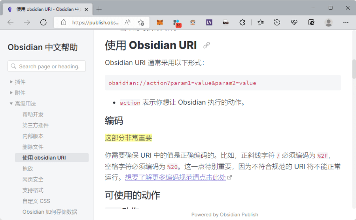This screenshot has height=220, width=356.
Task: Select the 使用 obsidian URI browser tab
Action: (x=48, y=9)
